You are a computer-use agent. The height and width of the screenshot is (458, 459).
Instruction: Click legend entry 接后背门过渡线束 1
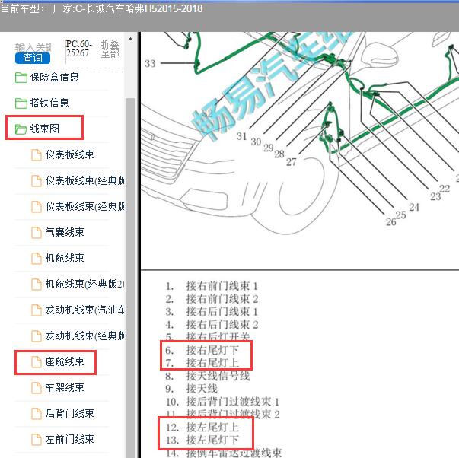(233, 402)
